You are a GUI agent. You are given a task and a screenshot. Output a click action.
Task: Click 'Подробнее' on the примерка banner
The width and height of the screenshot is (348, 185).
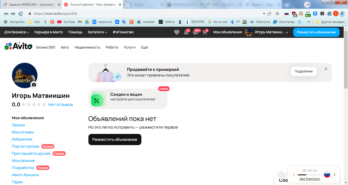click(304, 71)
